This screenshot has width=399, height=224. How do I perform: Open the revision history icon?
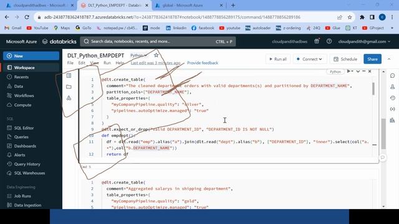click(x=392, y=98)
